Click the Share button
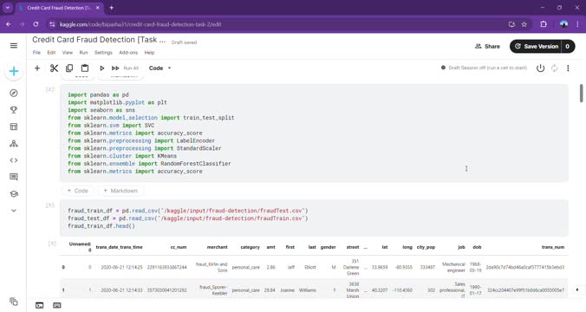586x312 pixels. (487, 46)
